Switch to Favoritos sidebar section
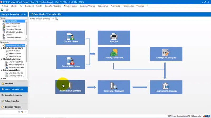 14,83
